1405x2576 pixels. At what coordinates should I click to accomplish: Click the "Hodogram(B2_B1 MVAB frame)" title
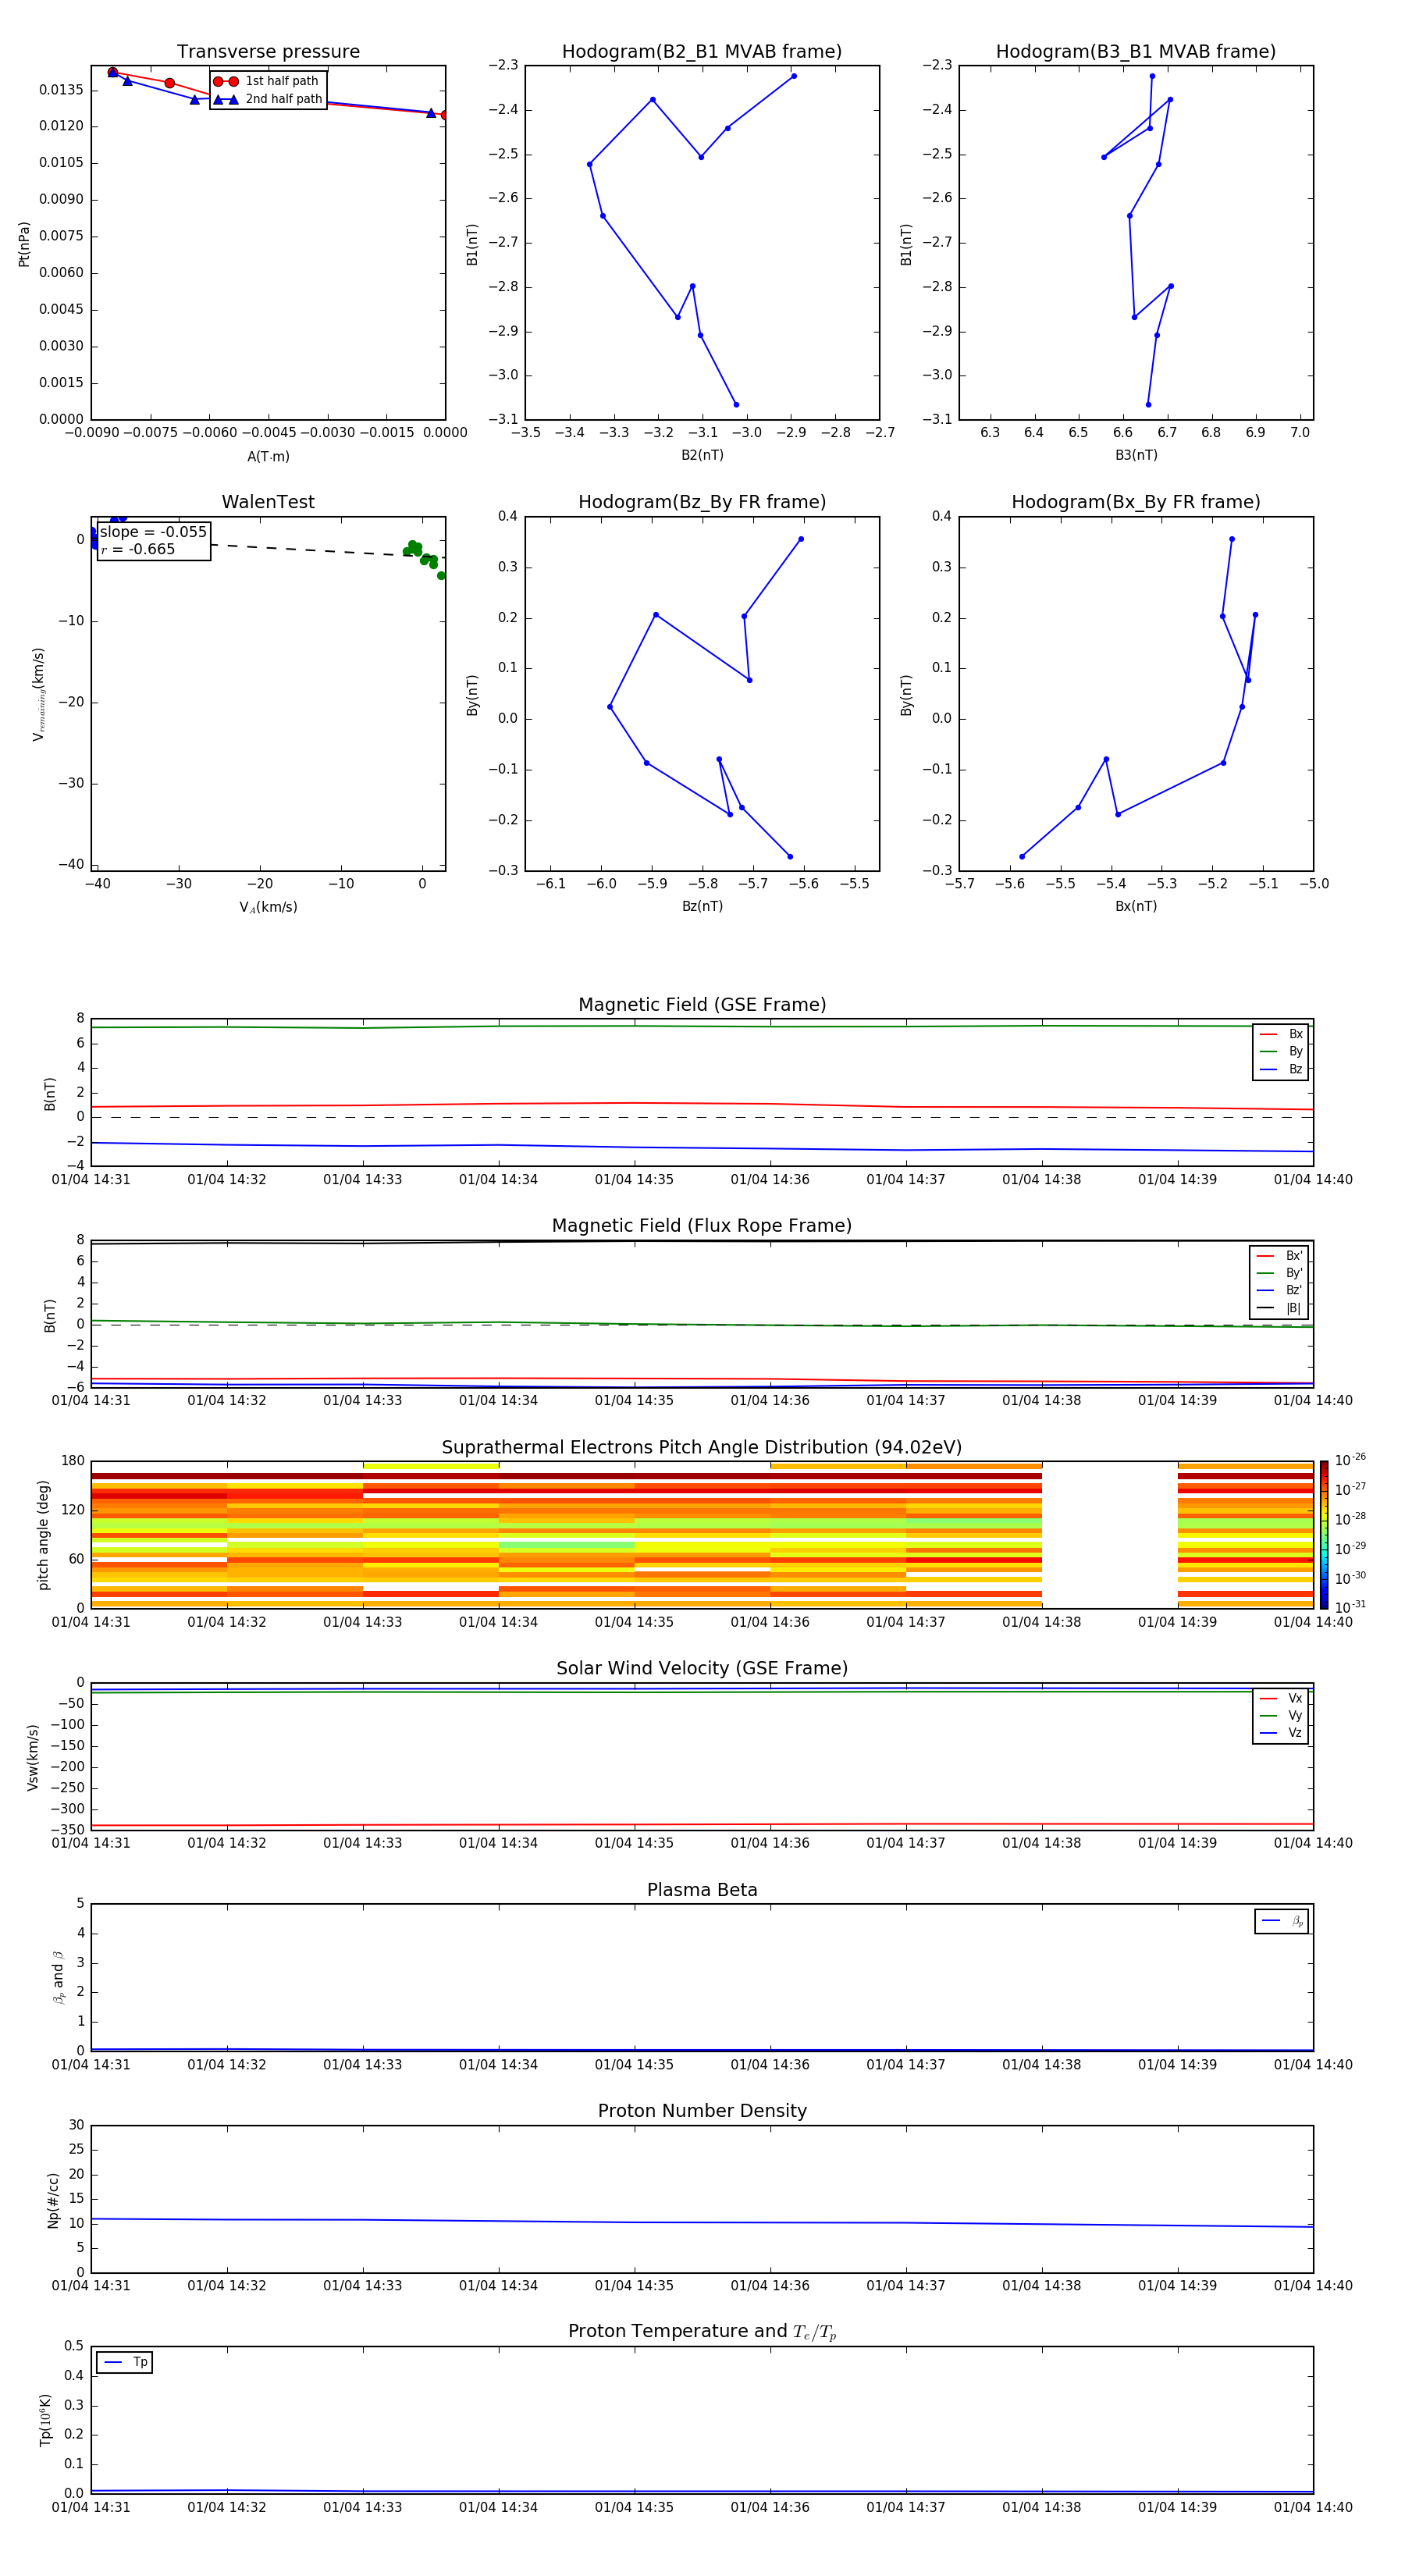click(x=701, y=52)
